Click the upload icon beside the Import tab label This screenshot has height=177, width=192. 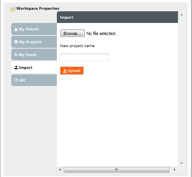click(16, 68)
